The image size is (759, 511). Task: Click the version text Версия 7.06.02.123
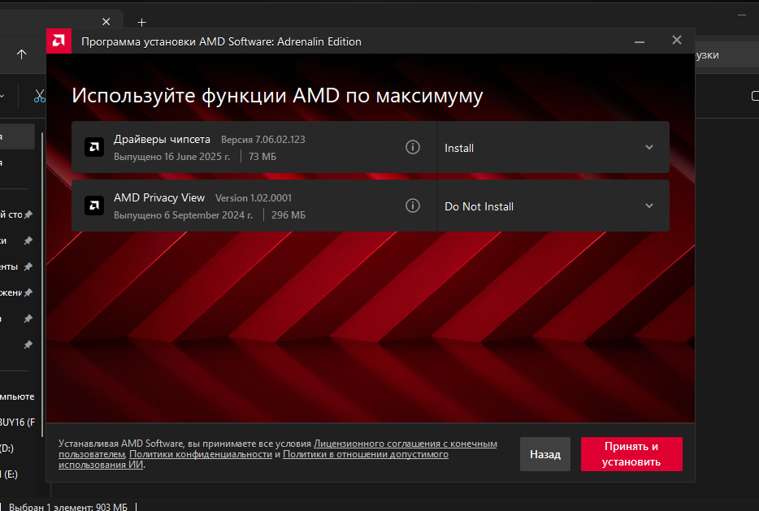262,140
